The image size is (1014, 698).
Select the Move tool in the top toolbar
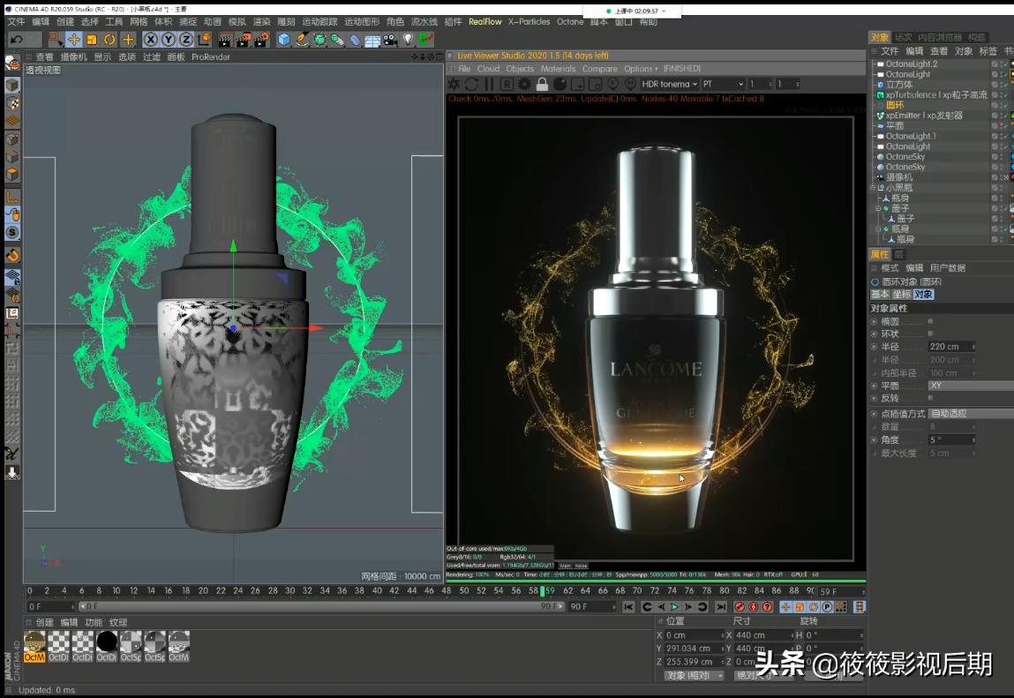[74, 39]
